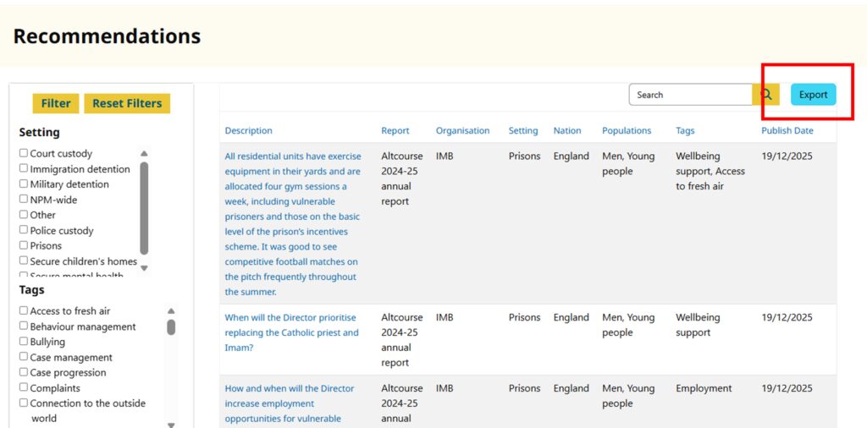Sort table by Organisation column header
867x428 pixels.
tap(462, 131)
